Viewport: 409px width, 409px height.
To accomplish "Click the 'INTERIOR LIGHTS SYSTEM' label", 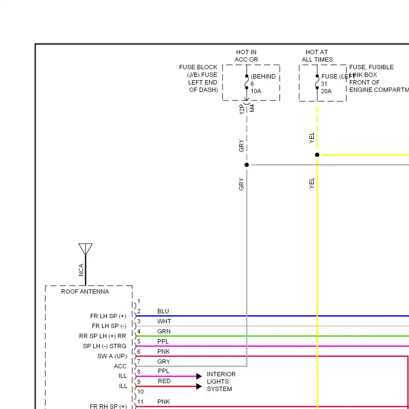I will pos(221,381).
